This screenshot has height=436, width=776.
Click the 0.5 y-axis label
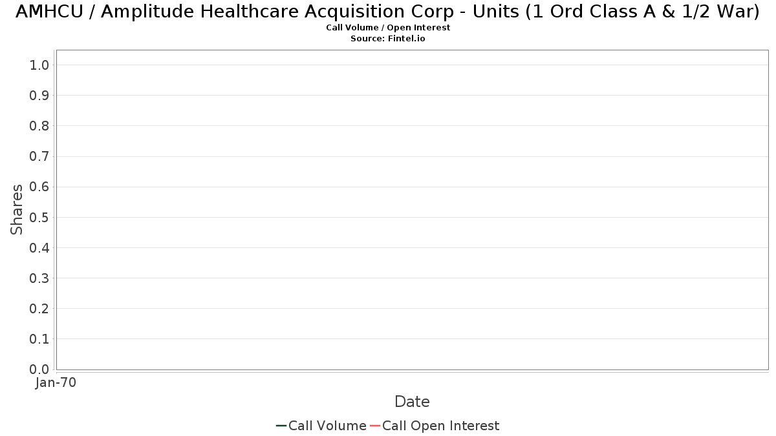tap(39, 217)
